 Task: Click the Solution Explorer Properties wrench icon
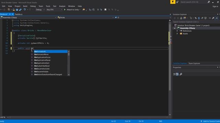click(213, 18)
